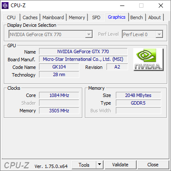The height and width of the screenshot is (171, 171).
Task: Click the 3505 MHz memory clock value
Action: [59, 111]
